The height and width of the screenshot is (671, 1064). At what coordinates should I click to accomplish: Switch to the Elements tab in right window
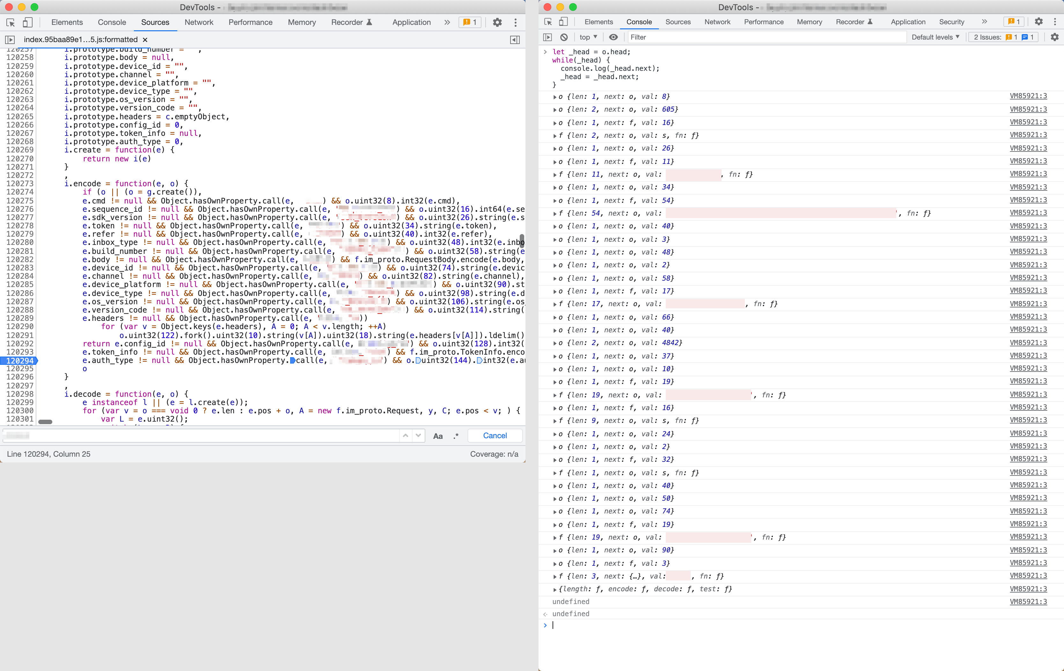pos(598,22)
